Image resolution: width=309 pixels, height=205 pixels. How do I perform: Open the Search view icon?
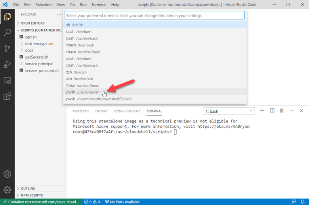pyautogui.click(x=7, y=32)
